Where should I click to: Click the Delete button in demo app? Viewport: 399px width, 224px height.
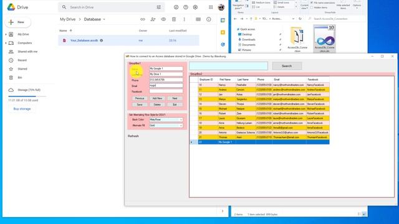(157, 105)
